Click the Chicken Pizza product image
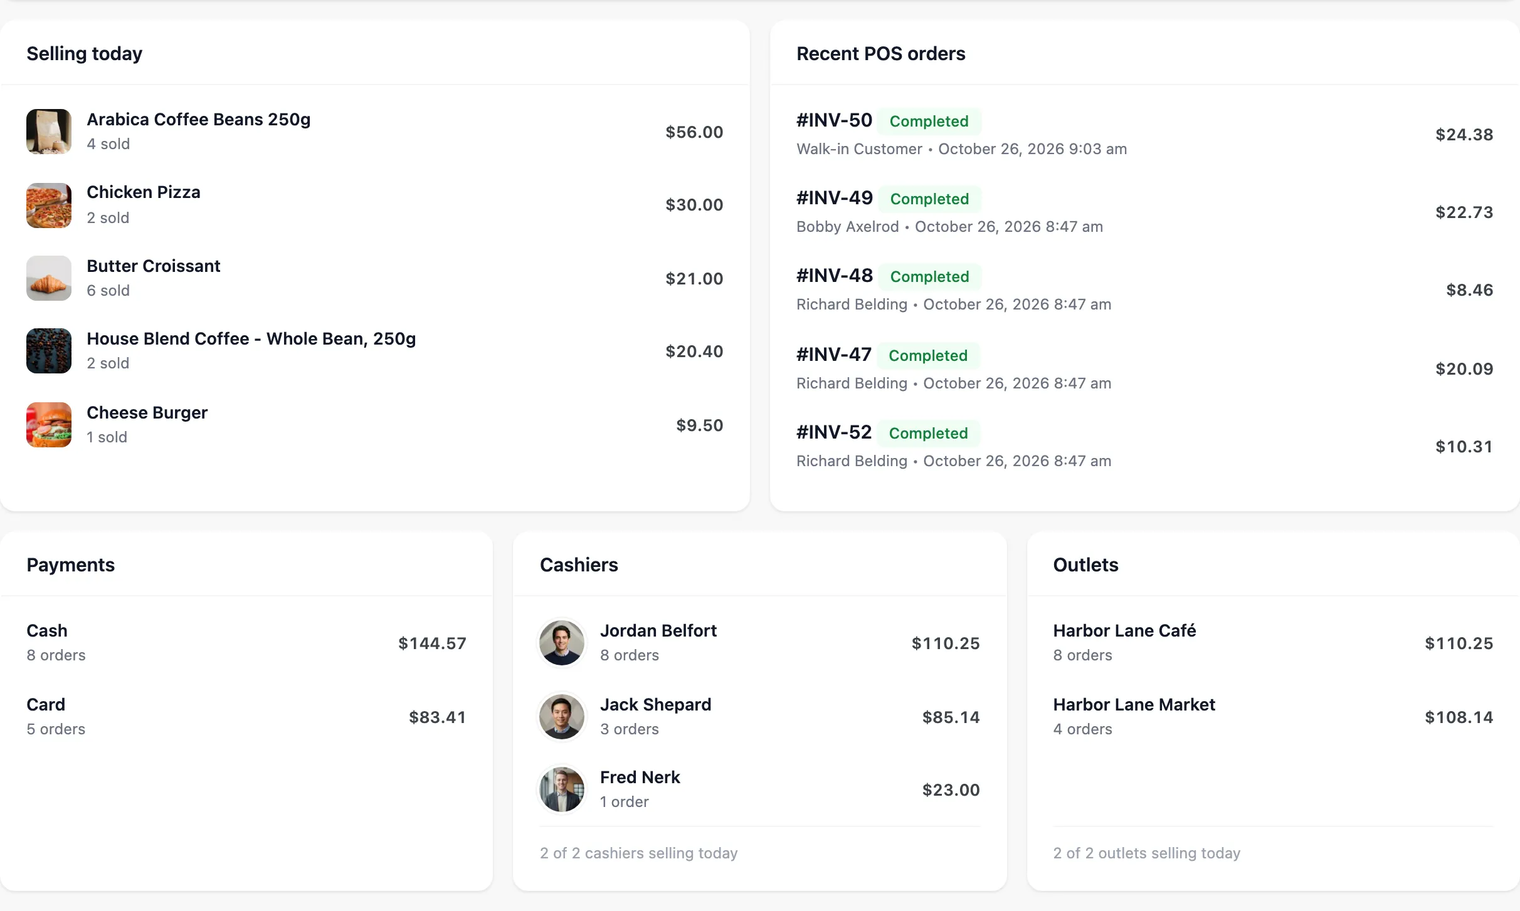1520x911 pixels. click(x=49, y=206)
